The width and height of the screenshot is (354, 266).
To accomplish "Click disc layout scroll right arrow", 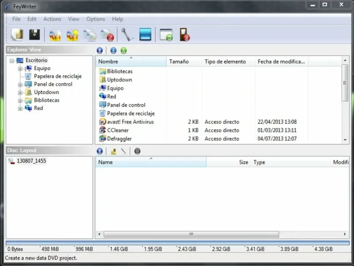I will click(x=345, y=234).
